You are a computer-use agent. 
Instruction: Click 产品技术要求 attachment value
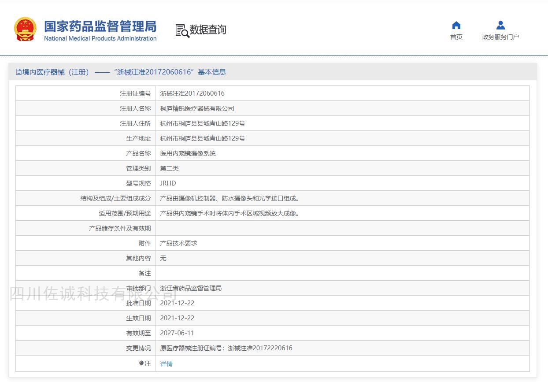coord(178,243)
